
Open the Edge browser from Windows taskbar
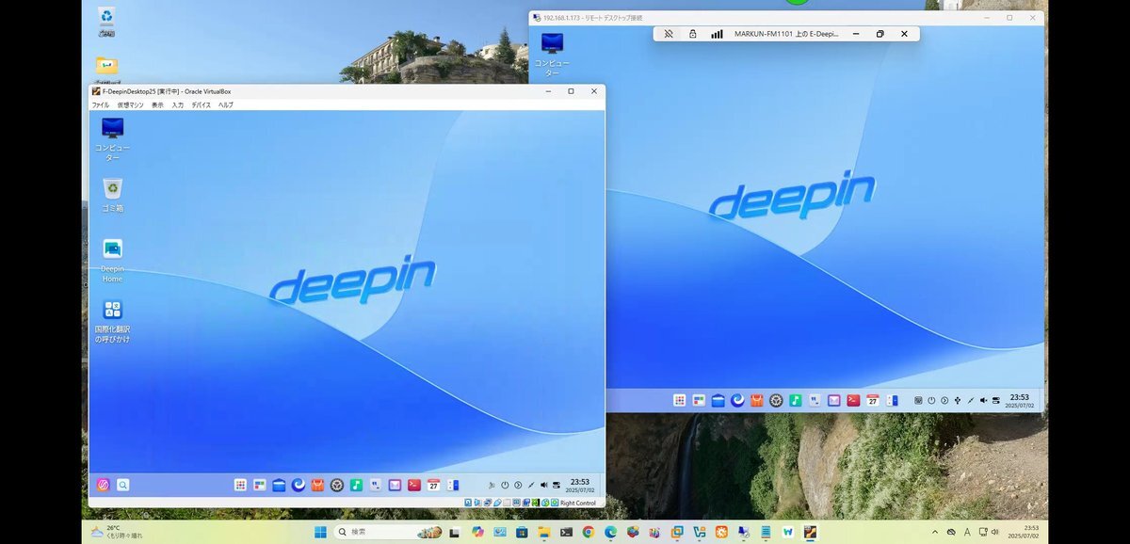(x=610, y=532)
